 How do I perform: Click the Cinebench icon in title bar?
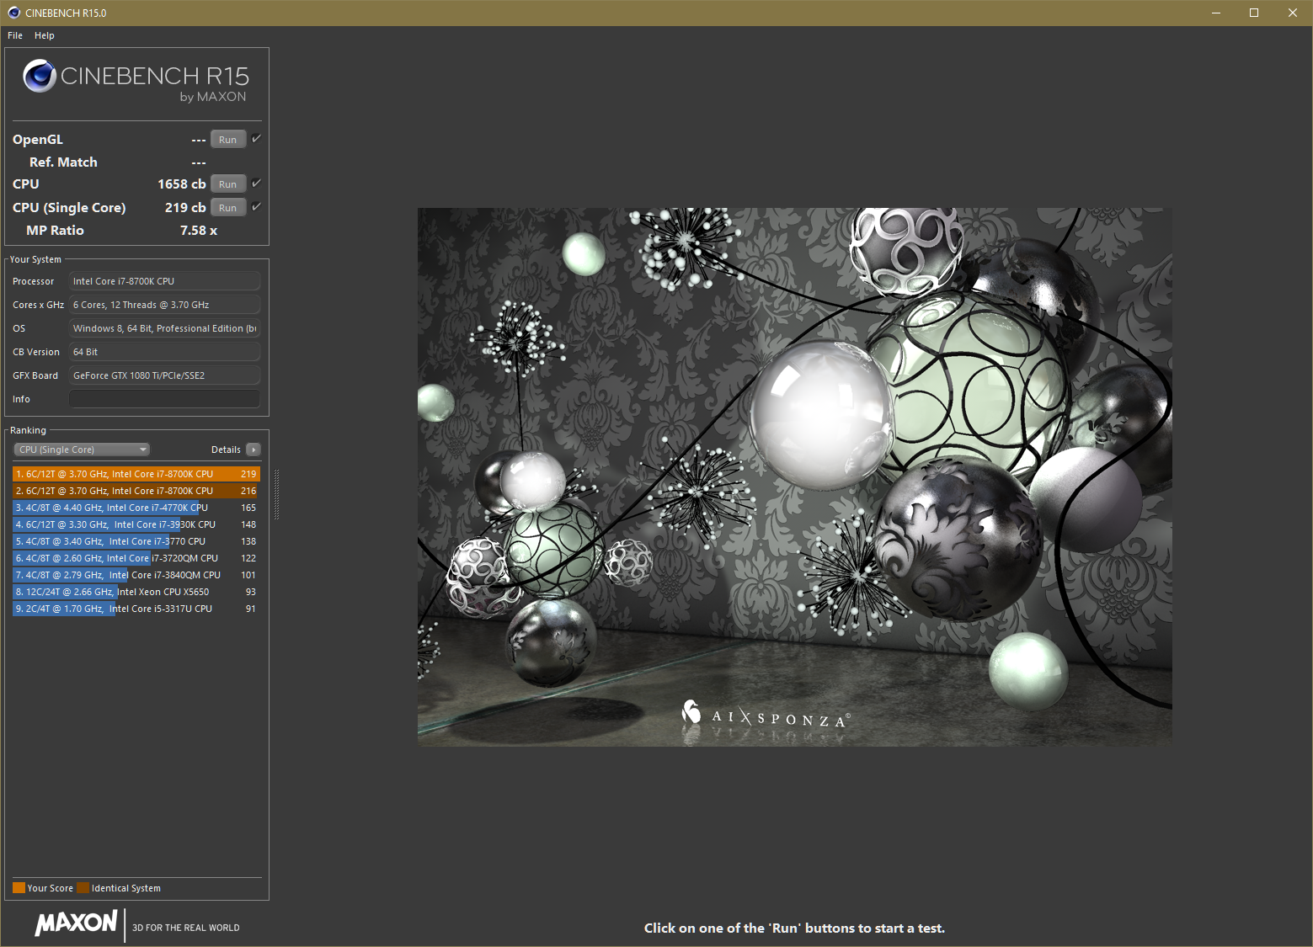click(x=13, y=13)
